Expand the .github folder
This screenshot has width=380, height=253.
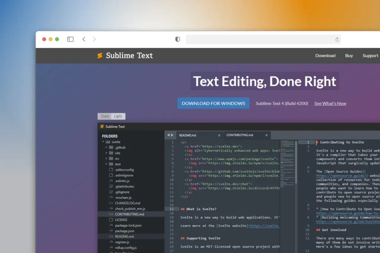pos(107,147)
